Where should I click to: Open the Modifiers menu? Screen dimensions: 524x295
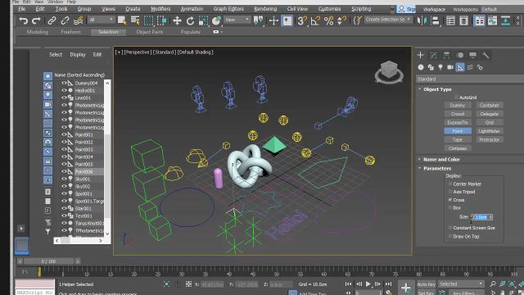pos(160,9)
